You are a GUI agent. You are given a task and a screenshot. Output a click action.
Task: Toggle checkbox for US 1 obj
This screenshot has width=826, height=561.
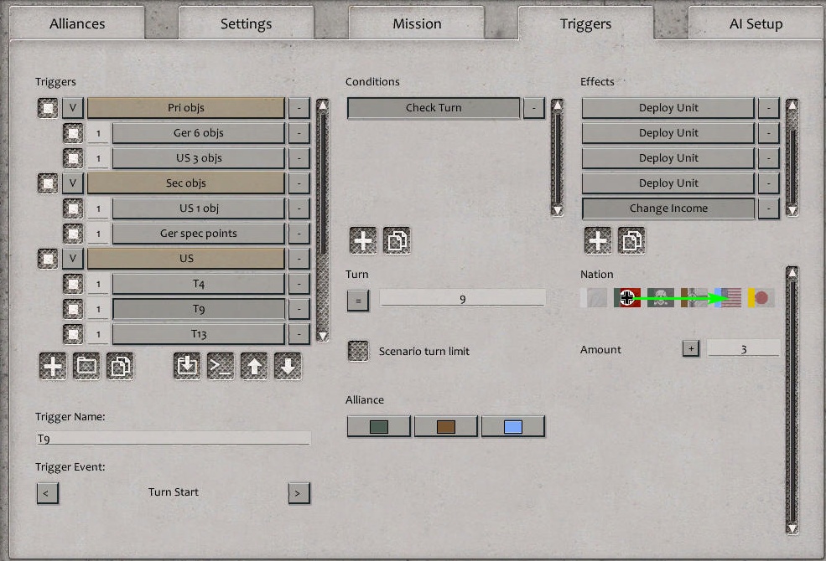[x=73, y=208]
